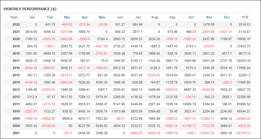
Task: Click the 2022 YTD value 2516.53
Action: [x=244, y=25]
